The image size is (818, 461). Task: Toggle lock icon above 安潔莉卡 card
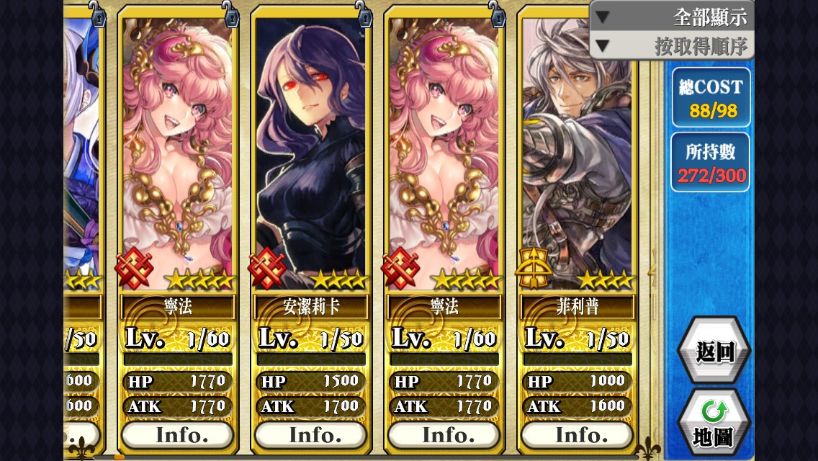point(363,13)
